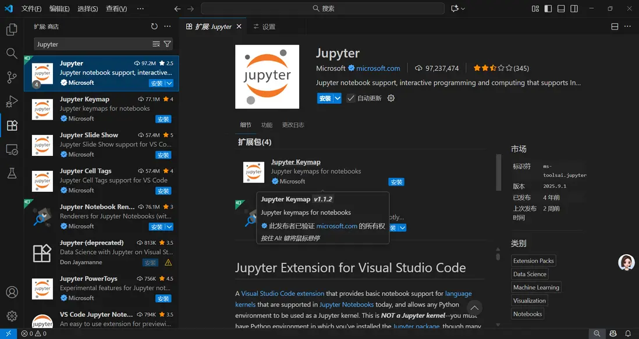Open the Testing flask icon

12,173
